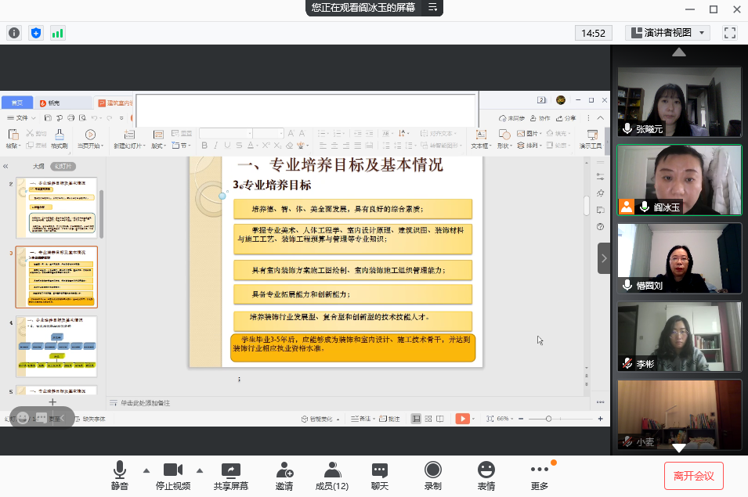Open the 表情 emoji reactions
Image resolution: width=748 pixels, height=497 pixels.
pyautogui.click(x=486, y=475)
